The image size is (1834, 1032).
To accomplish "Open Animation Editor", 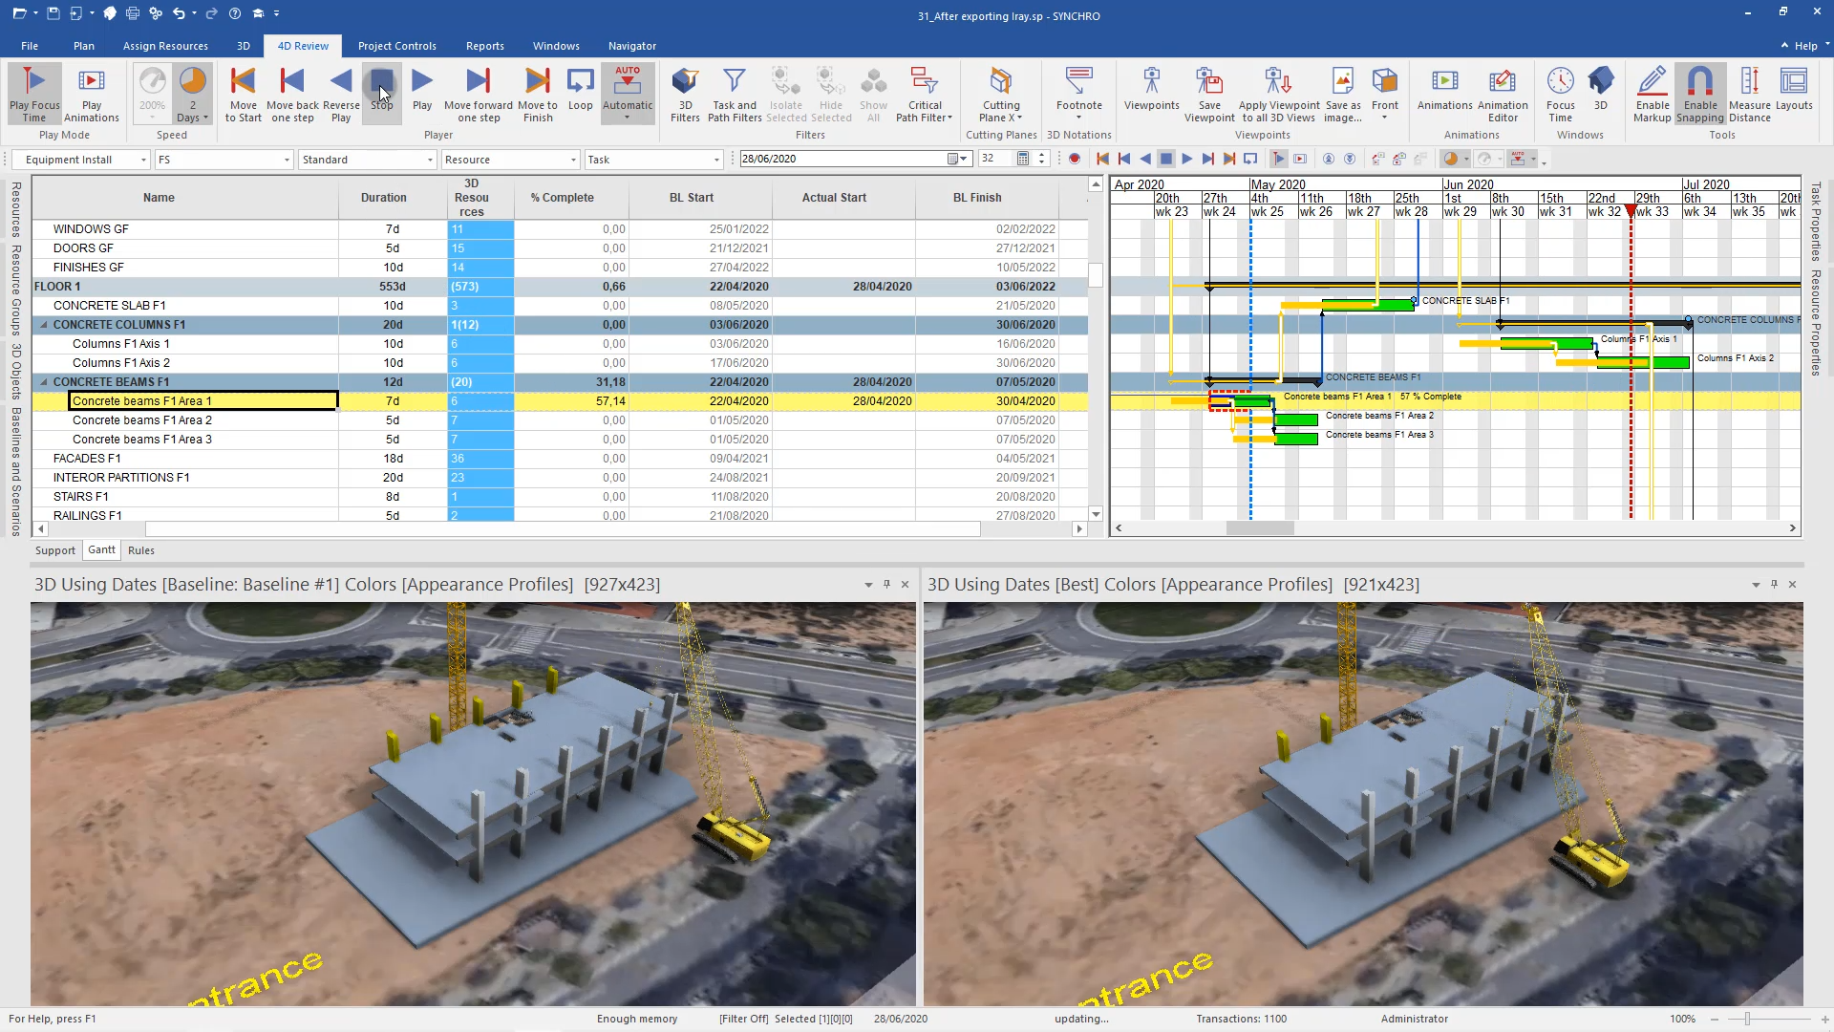I will click(x=1503, y=95).
